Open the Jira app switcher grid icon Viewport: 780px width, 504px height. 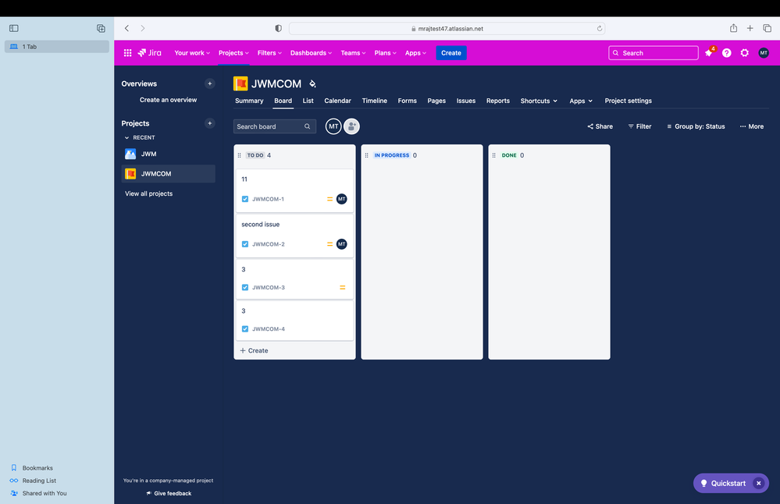[x=127, y=53]
